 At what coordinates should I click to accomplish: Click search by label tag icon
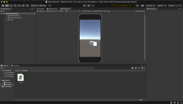(136, 68)
